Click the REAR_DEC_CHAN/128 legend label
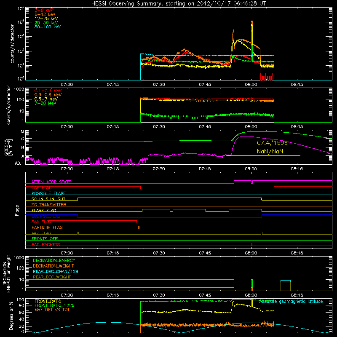 point(56,271)
